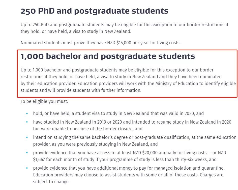Click the paragraph starting "Up to 250 PhD"
238x190 pixels.
[124, 28]
